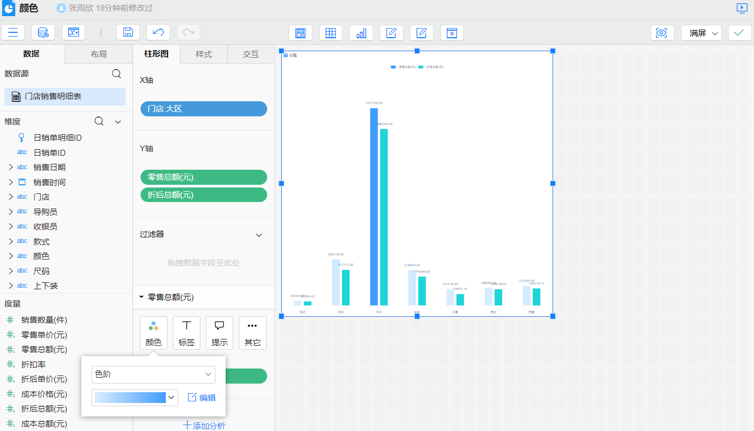Expand the 销售日期 dimension
The image size is (754, 431).
tap(11, 167)
